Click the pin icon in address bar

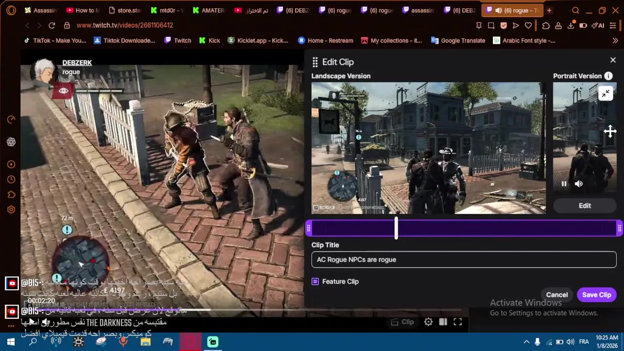click(x=479, y=25)
